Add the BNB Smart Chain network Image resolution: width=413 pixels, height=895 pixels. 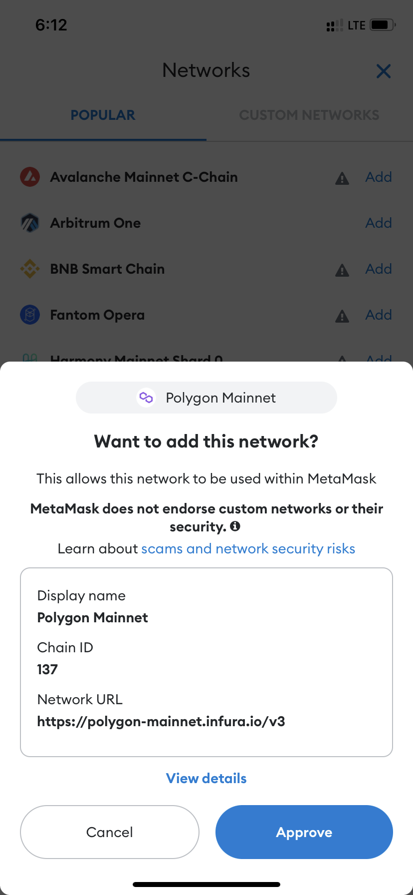point(379,269)
